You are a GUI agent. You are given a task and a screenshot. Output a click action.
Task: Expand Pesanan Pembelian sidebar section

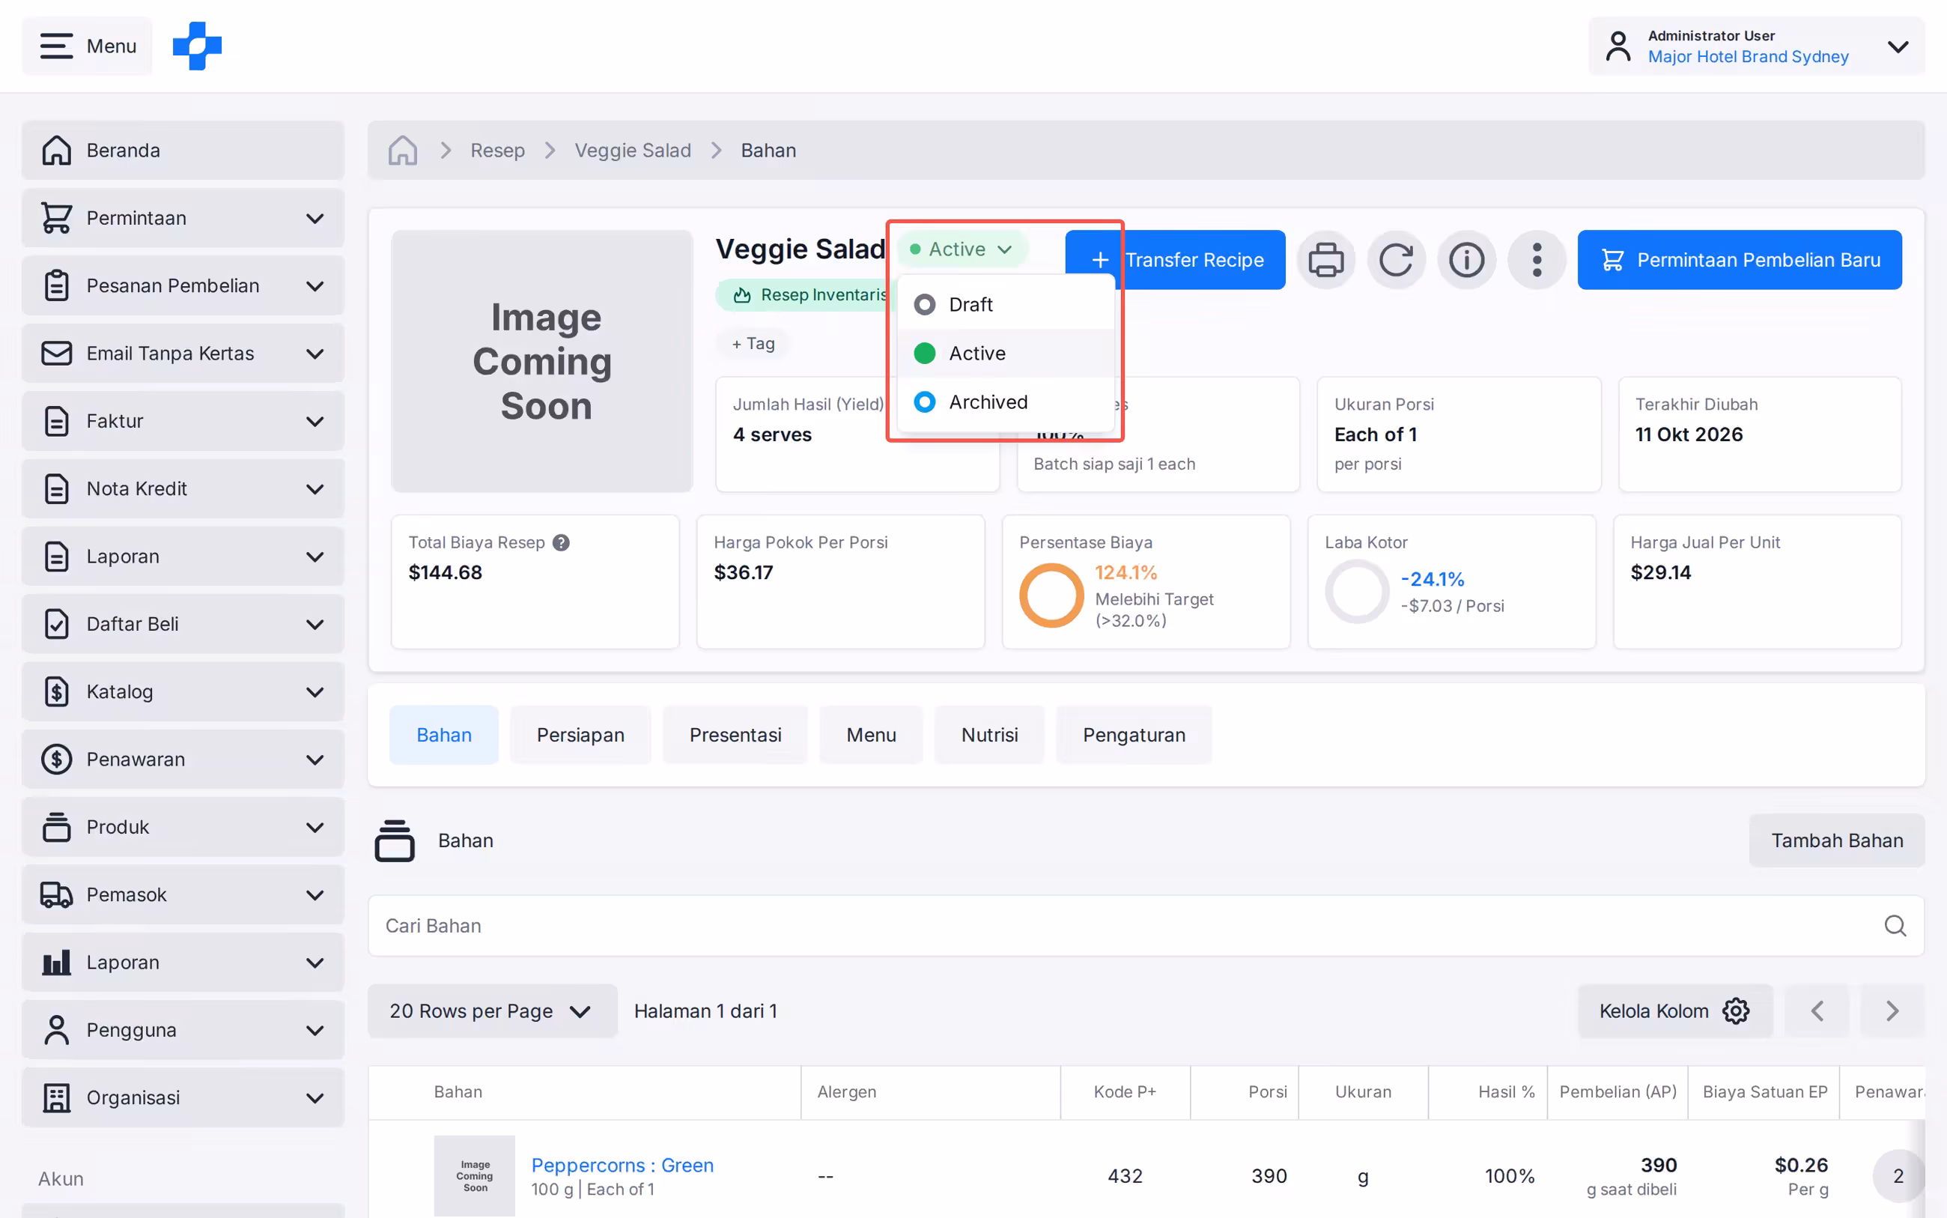(183, 286)
